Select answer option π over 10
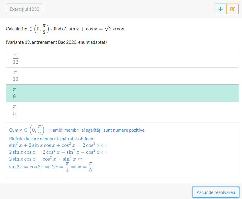This screenshot has width=242, height=199. (x=122, y=76)
